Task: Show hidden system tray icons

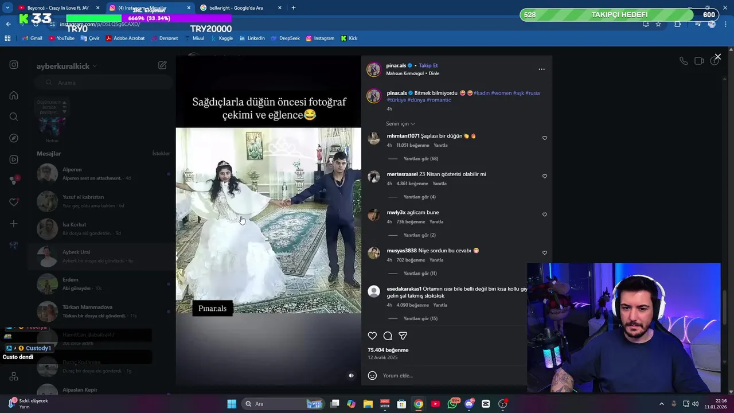Action: coord(661,404)
